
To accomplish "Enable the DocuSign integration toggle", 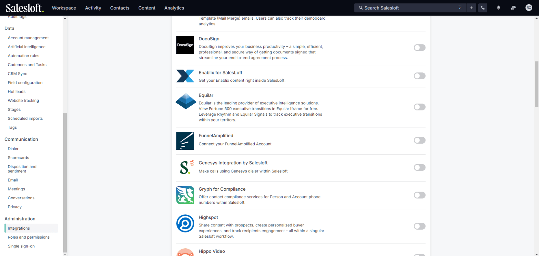I will point(420,48).
